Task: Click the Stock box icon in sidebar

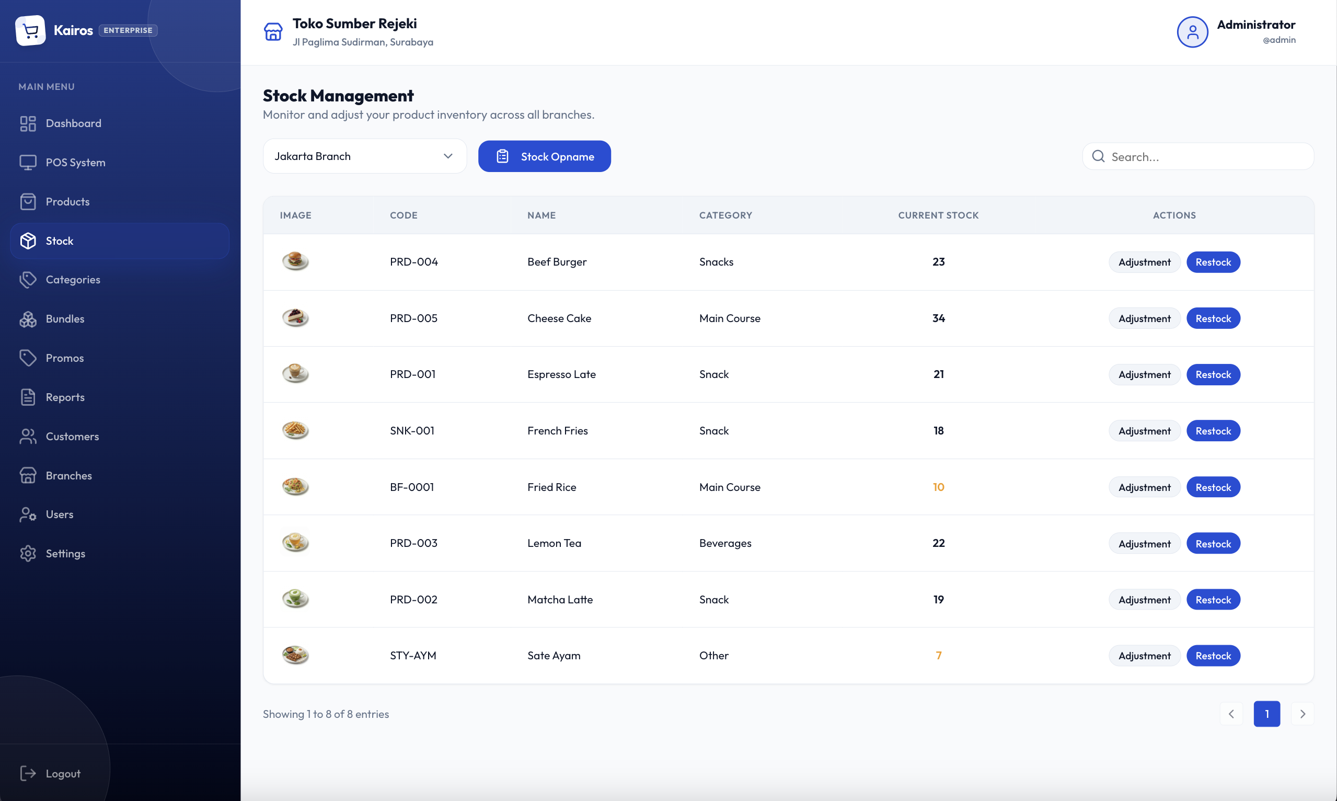Action: [x=28, y=241]
